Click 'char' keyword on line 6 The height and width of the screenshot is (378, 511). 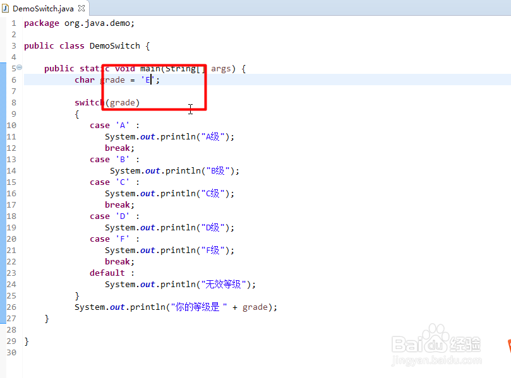pyautogui.click(x=85, y=80)
